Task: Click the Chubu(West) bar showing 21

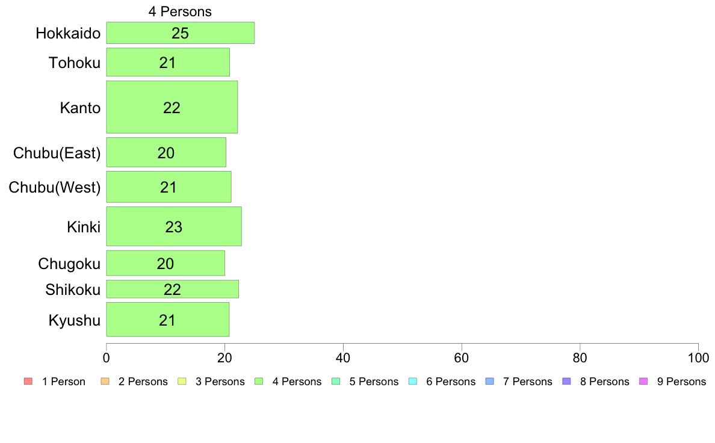Action: tap(169, 187)
